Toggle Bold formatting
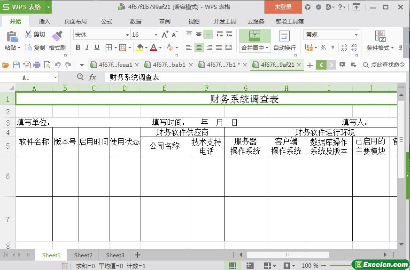410x270 pixels. coord(78,48)
